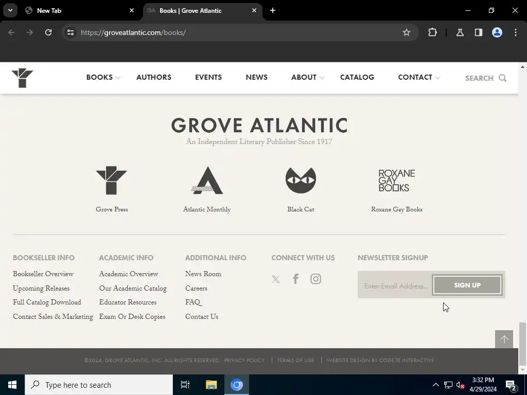Bookmark this page with the star icon
Viewport: 527px width, 395px height.
407,32
